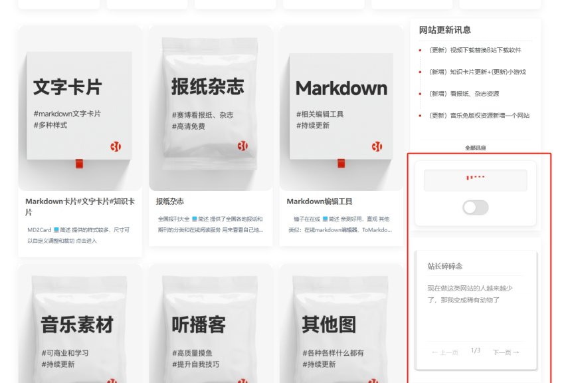This screenshot has height=383, width=574.
Task: Click the 下一页 next page link
Action: [x=506, y=352]
